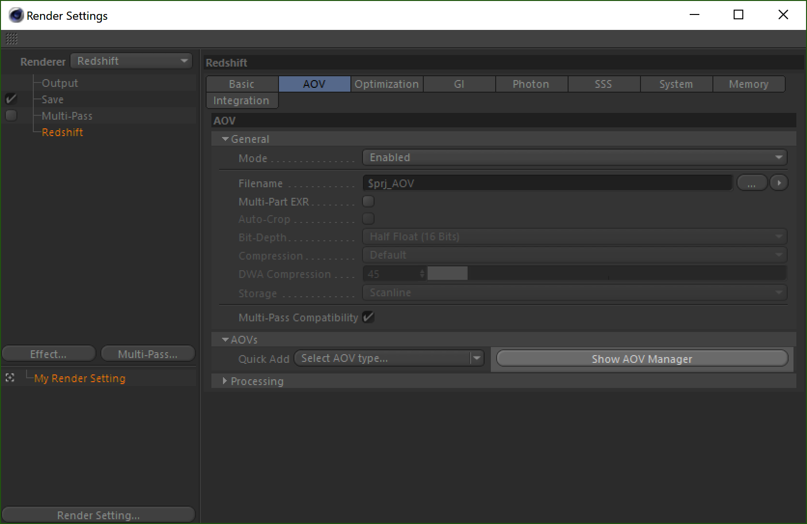Click the DWA Compression slider bar
This screenshot has width=807, height=524.
607,274
